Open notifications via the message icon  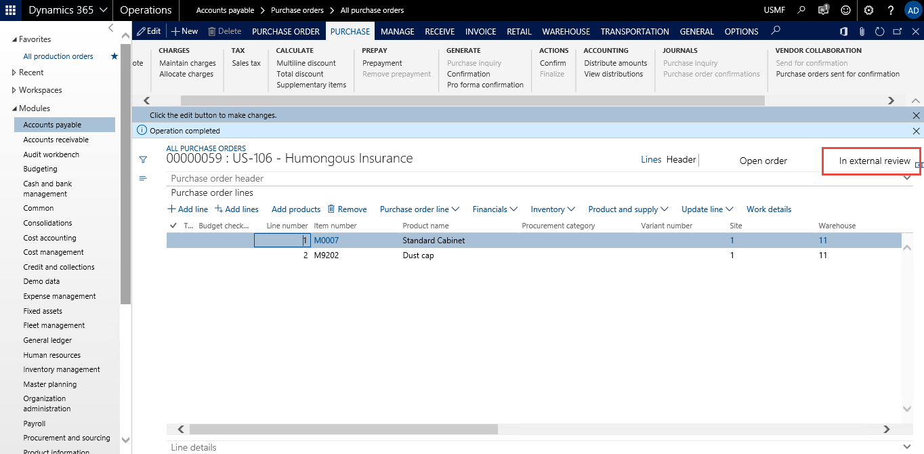click(x=824, y=9)
